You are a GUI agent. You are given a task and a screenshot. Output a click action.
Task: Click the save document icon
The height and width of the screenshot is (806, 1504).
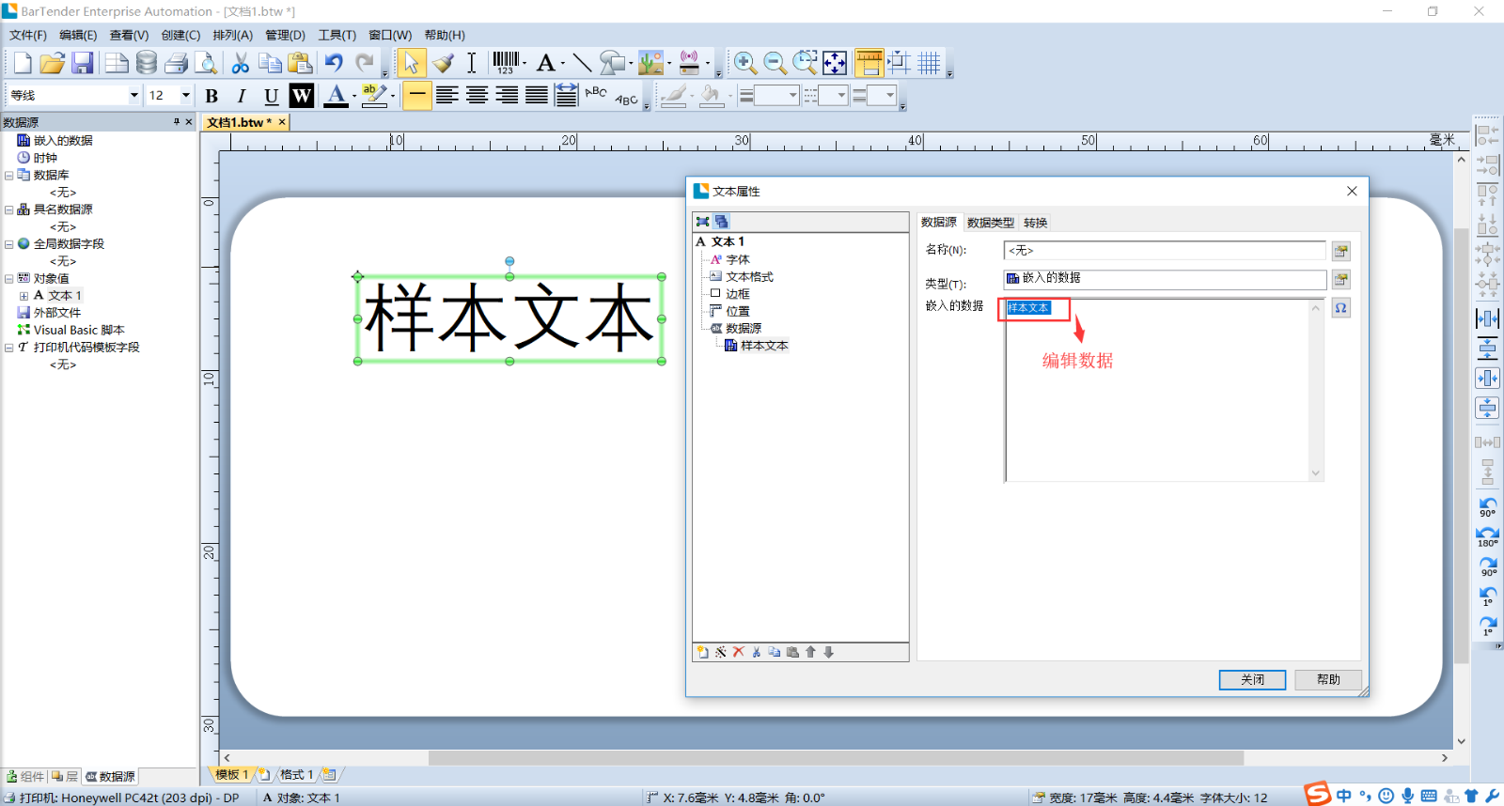coord(83,63)
